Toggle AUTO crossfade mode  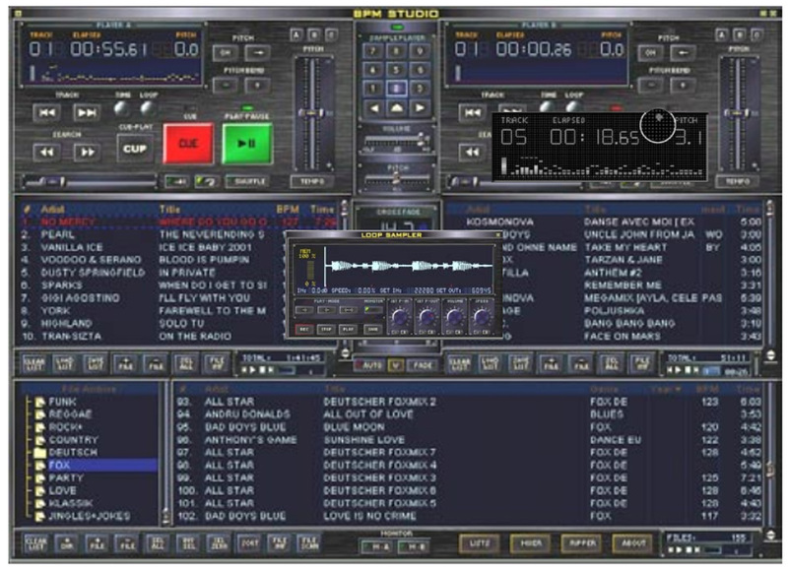(x=369, y=365)
